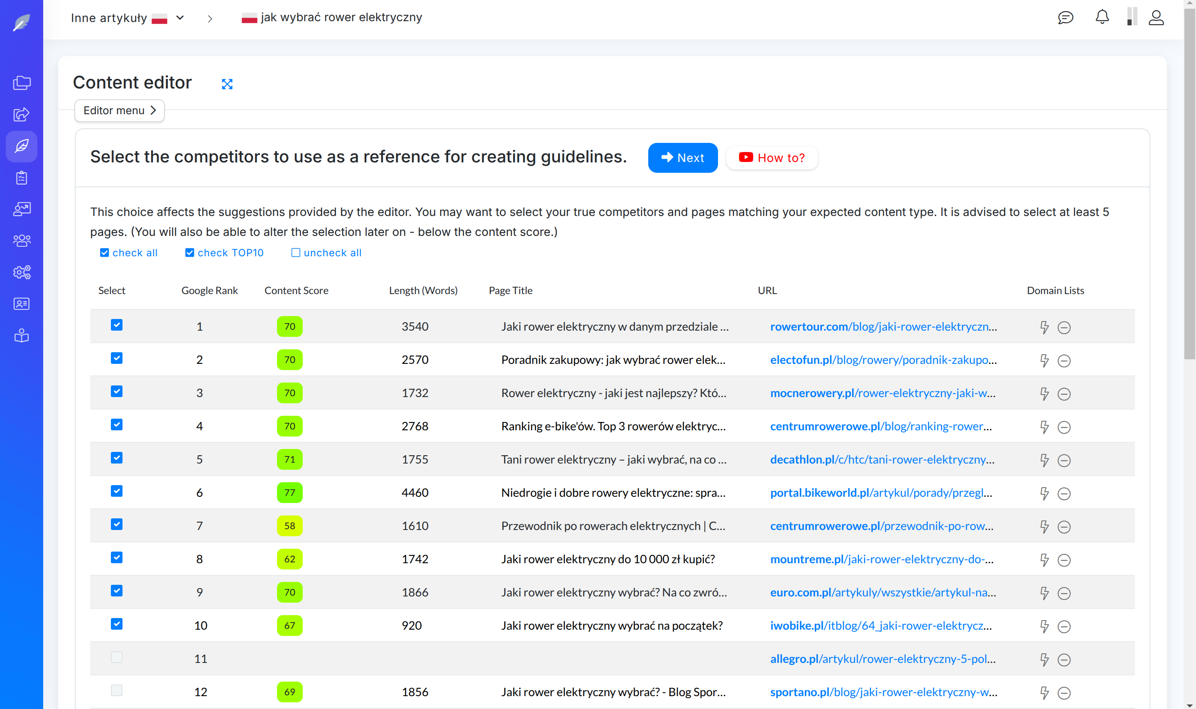Open the contact card sidebar icon
The width and height of the screenshot is (1196, 709).
pyautogui.click(x=22, y=304)
